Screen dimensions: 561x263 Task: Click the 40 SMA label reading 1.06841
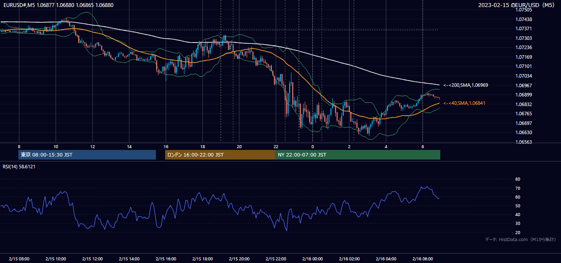[464, 103]
